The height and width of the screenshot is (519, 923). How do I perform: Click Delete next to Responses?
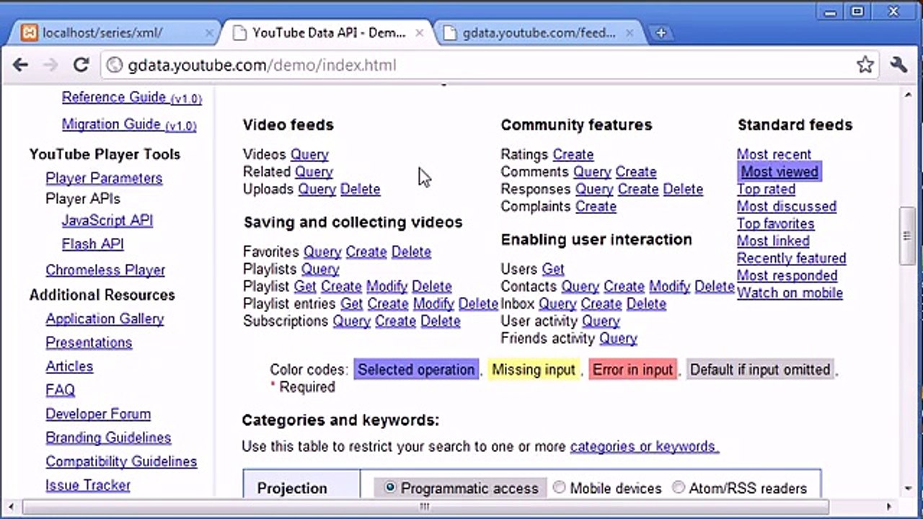point(683,189)
